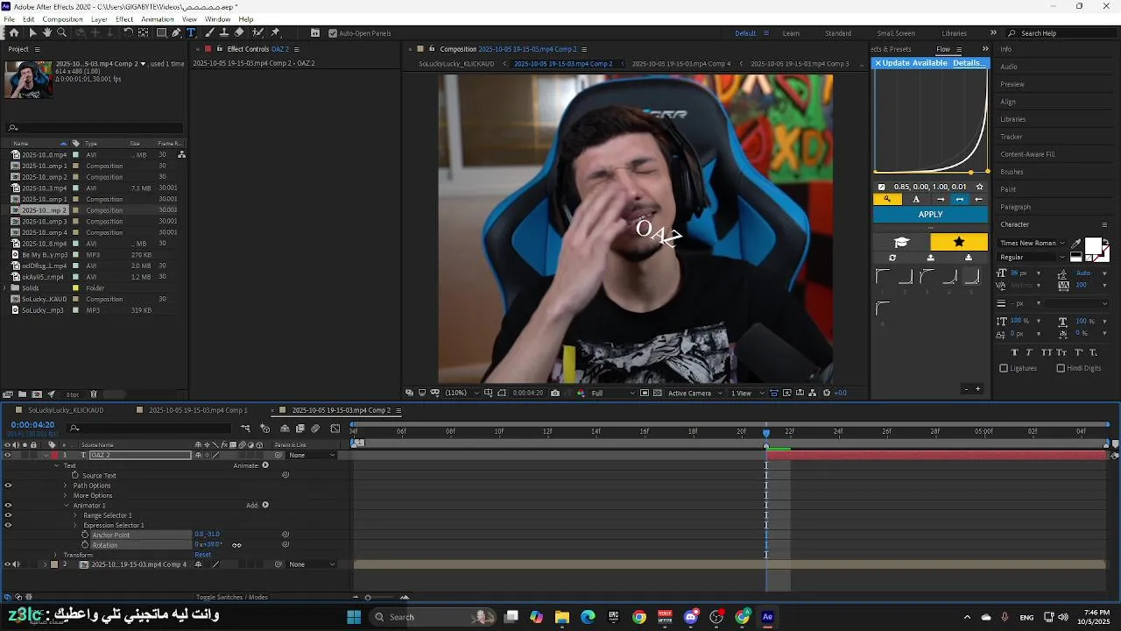Click the Add arrow for Animator 1
The height and width of the screenshot is (631, 1121).
tap(265, 505)
